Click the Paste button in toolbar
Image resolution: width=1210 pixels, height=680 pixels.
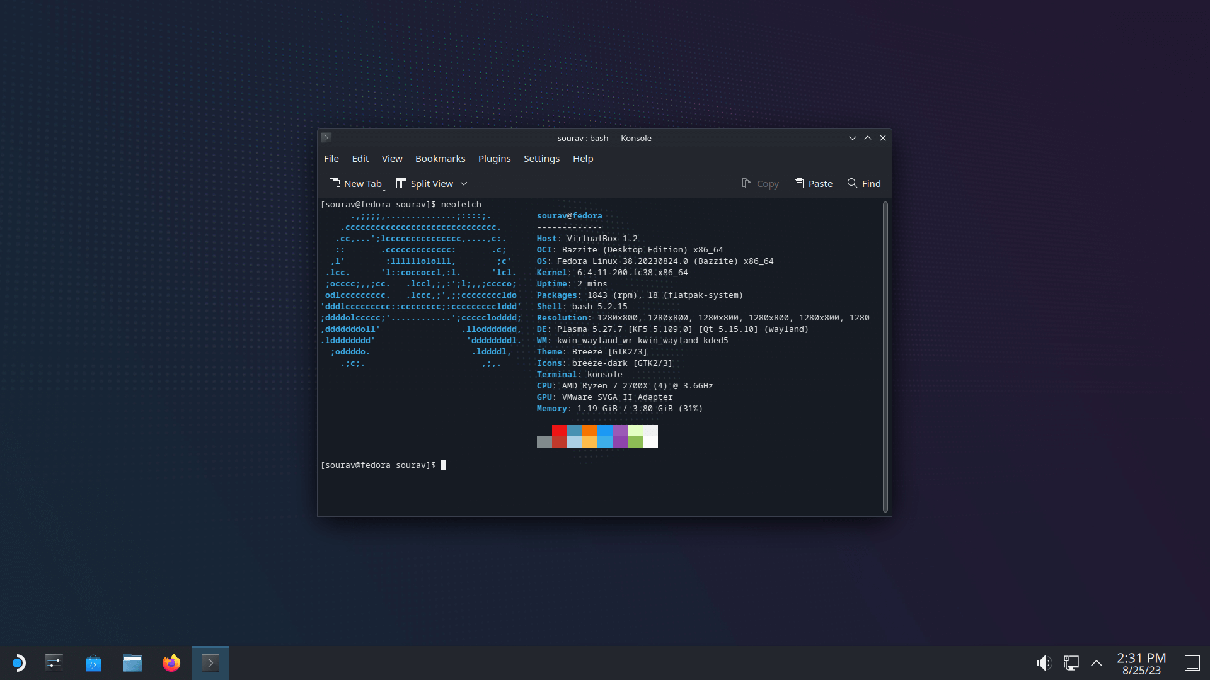tap(813, 183)
